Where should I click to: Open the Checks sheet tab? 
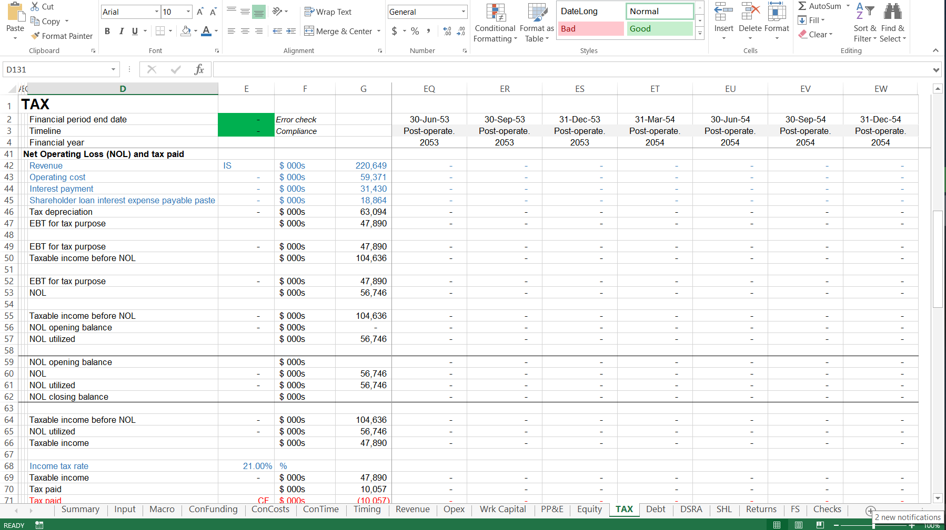point(827,509)
